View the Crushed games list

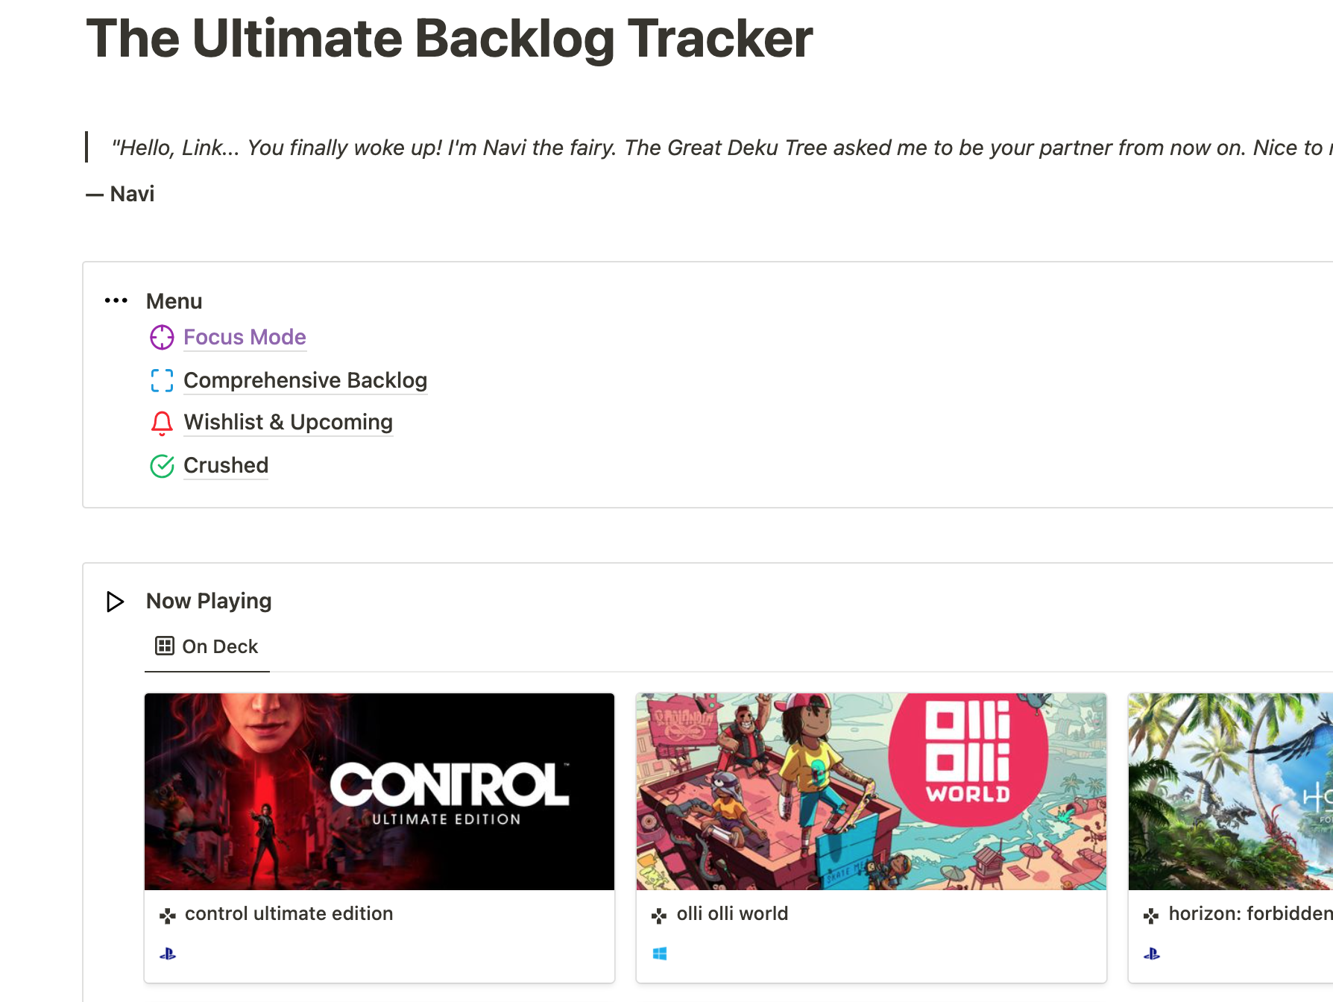(226, 466)
